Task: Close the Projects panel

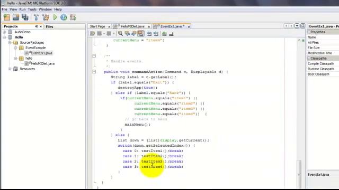Action: (x=41, y=26)
